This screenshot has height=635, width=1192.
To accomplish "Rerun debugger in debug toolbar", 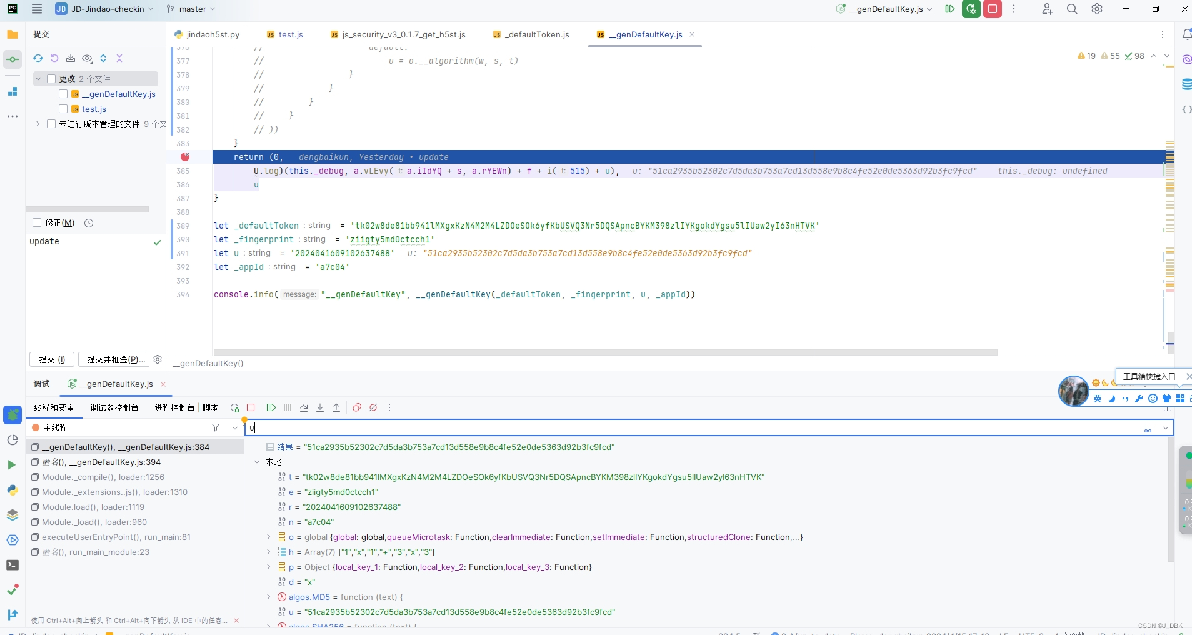I will click(234, 407).
